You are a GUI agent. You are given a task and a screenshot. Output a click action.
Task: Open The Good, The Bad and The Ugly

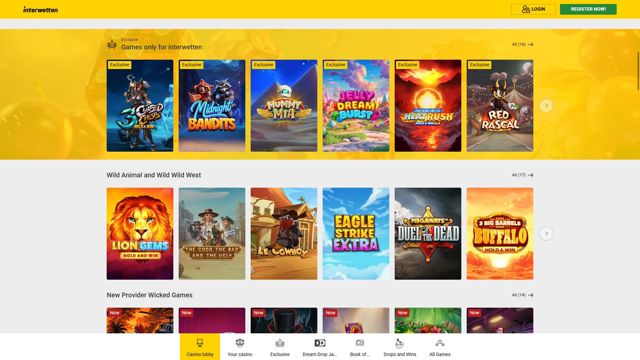point(212,234)
